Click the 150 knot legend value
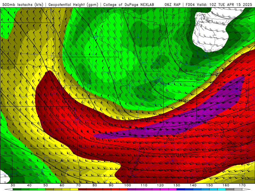 pyautogui.click(x=209, y=185)
